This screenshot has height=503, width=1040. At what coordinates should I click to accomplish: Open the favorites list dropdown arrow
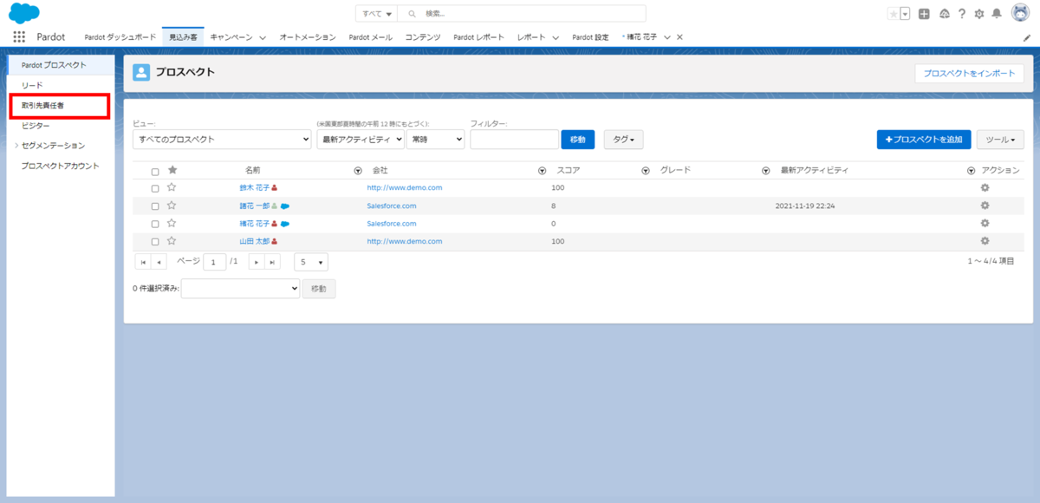pyautogui.click(x=905, y=14)
